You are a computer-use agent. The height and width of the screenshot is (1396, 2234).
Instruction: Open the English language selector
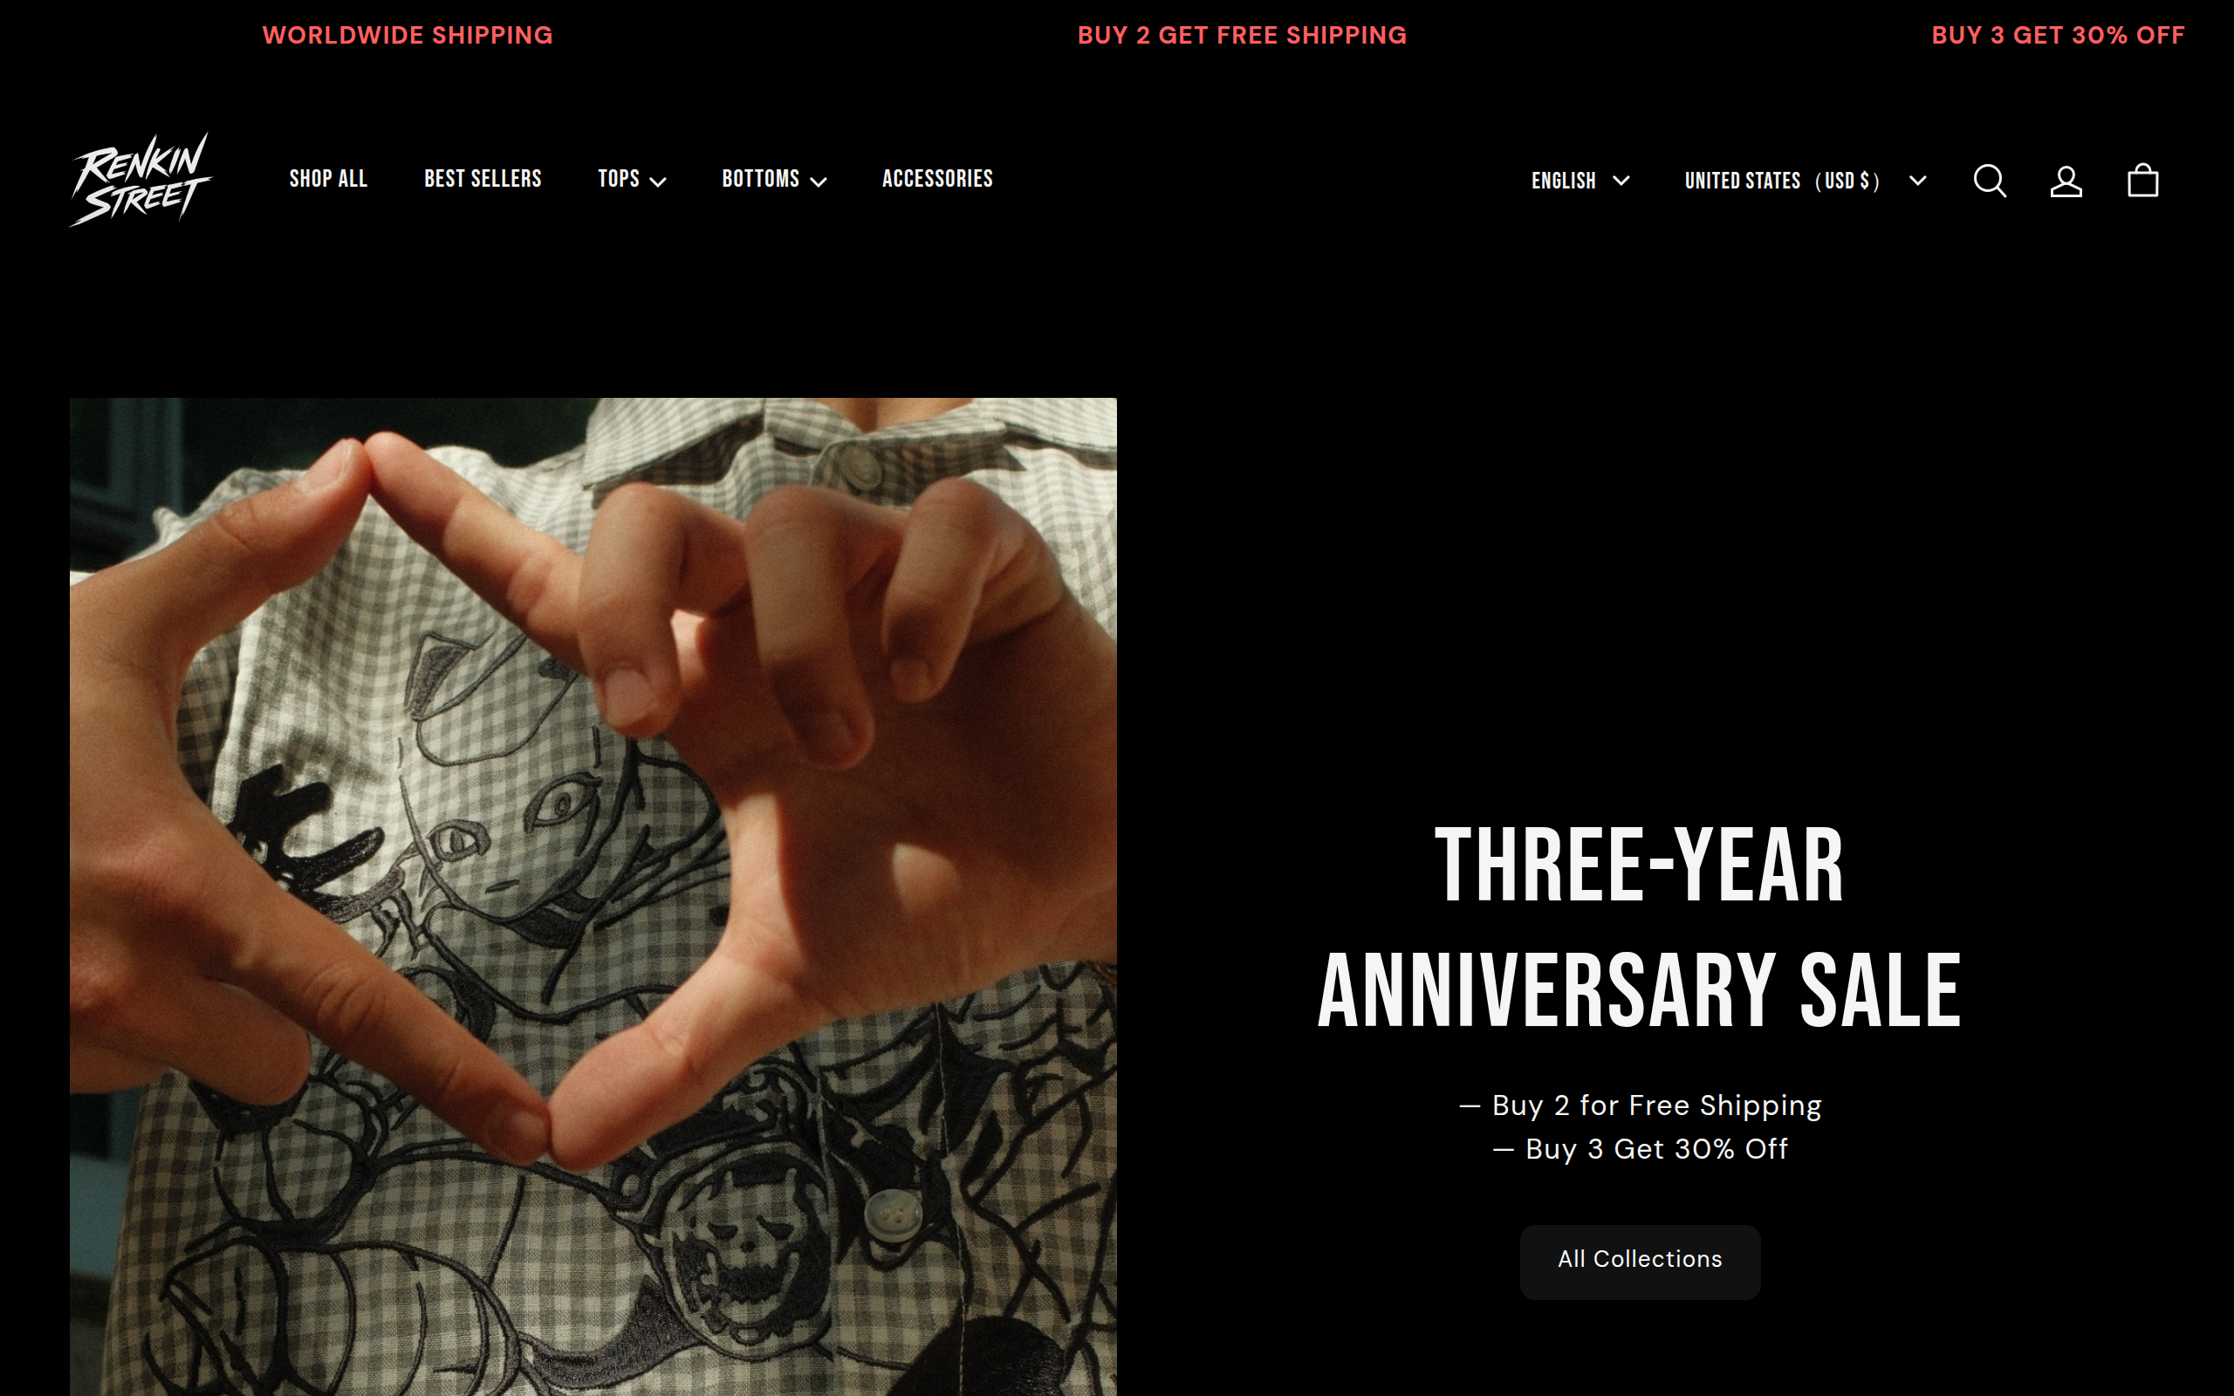[x=1580, y=180]
